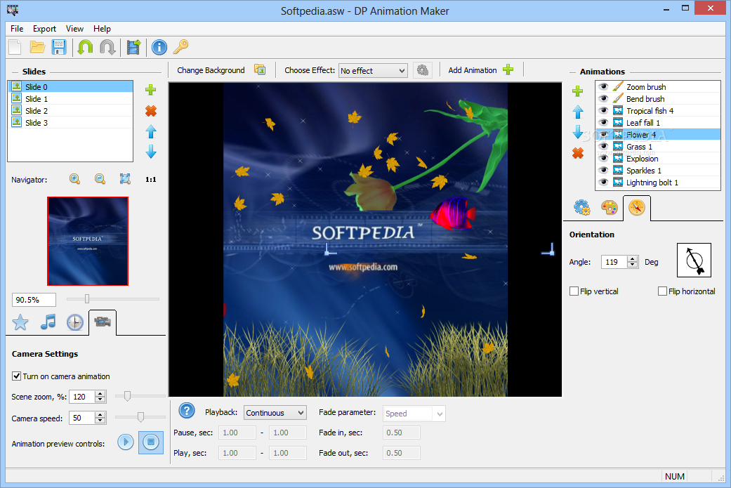Select Slide 2 in Slides list
The image size is (731, 488).
[70, 110]
